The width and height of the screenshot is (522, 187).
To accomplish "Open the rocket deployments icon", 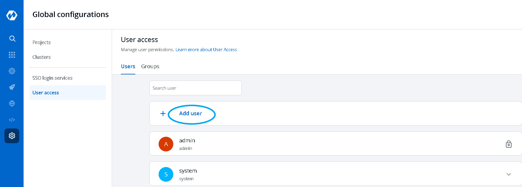I will 12,87.
